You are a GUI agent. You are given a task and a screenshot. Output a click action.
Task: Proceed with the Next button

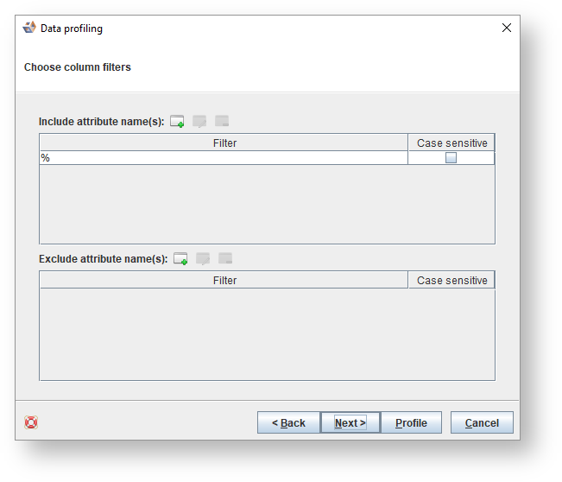click(x=350, y=422)
